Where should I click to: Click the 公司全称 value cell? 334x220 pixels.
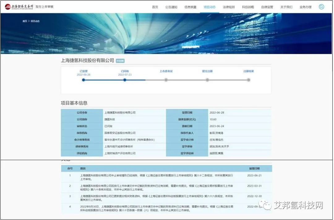pyautogui.click(x=135, y=112)
